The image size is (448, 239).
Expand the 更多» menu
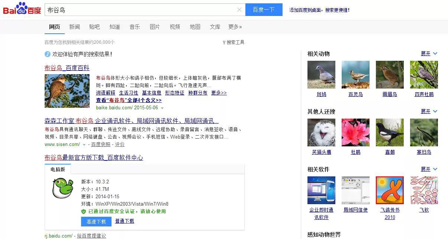click(x=235, y=27)
